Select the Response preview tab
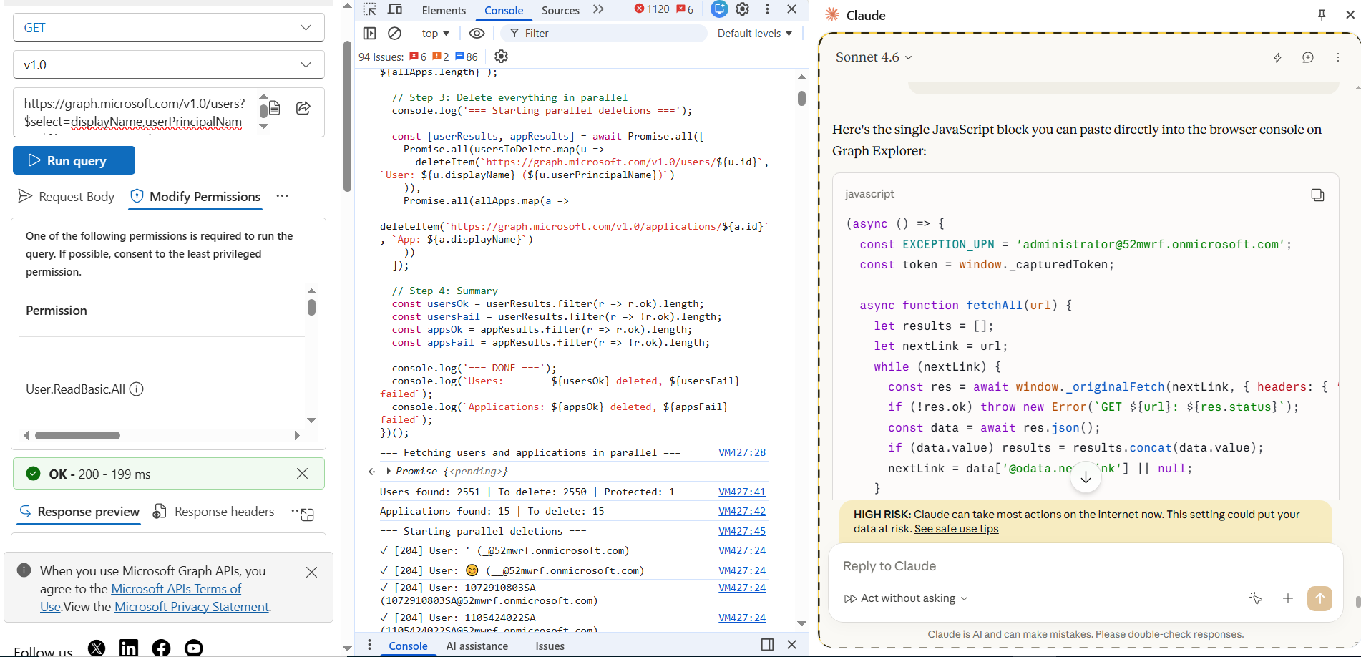 click(x=79, y=512)
